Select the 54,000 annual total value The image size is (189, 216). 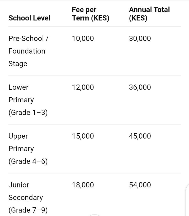point(140,185)
